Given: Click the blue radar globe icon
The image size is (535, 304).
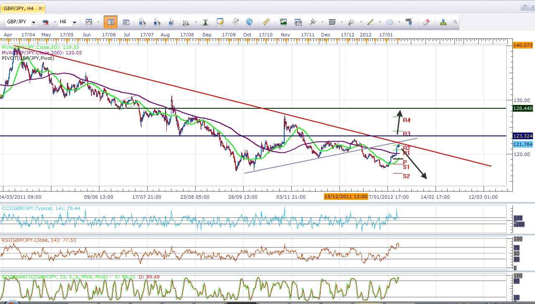Looking at the screenshot, I should pyautogui.click(x=249, y=22).
